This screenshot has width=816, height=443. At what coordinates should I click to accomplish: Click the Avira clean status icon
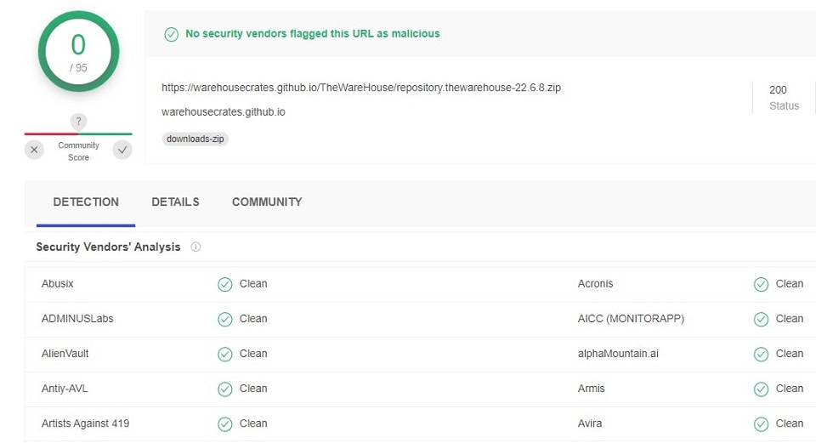tap(762, 423)
